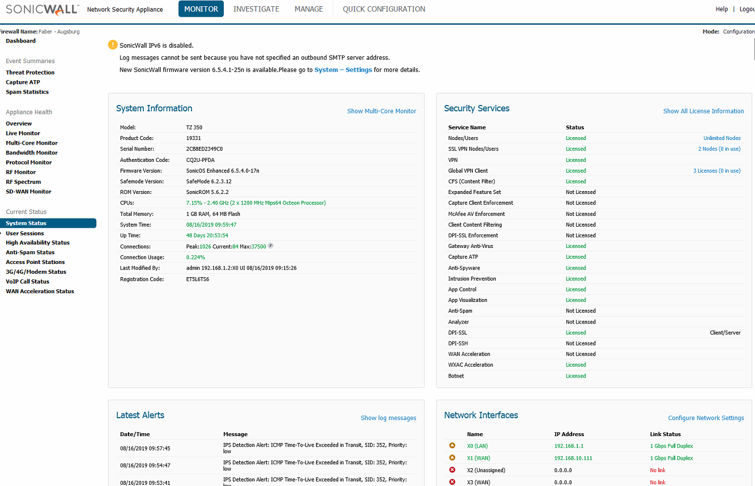Open the INVESTIGATE tab
This screenshot has width=755, height=486.
coord(256,9)
